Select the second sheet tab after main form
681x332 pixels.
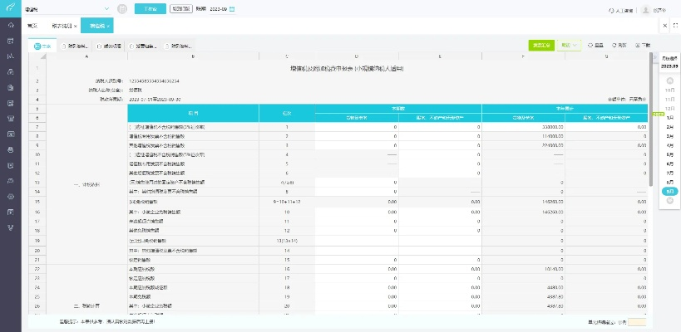75,46
